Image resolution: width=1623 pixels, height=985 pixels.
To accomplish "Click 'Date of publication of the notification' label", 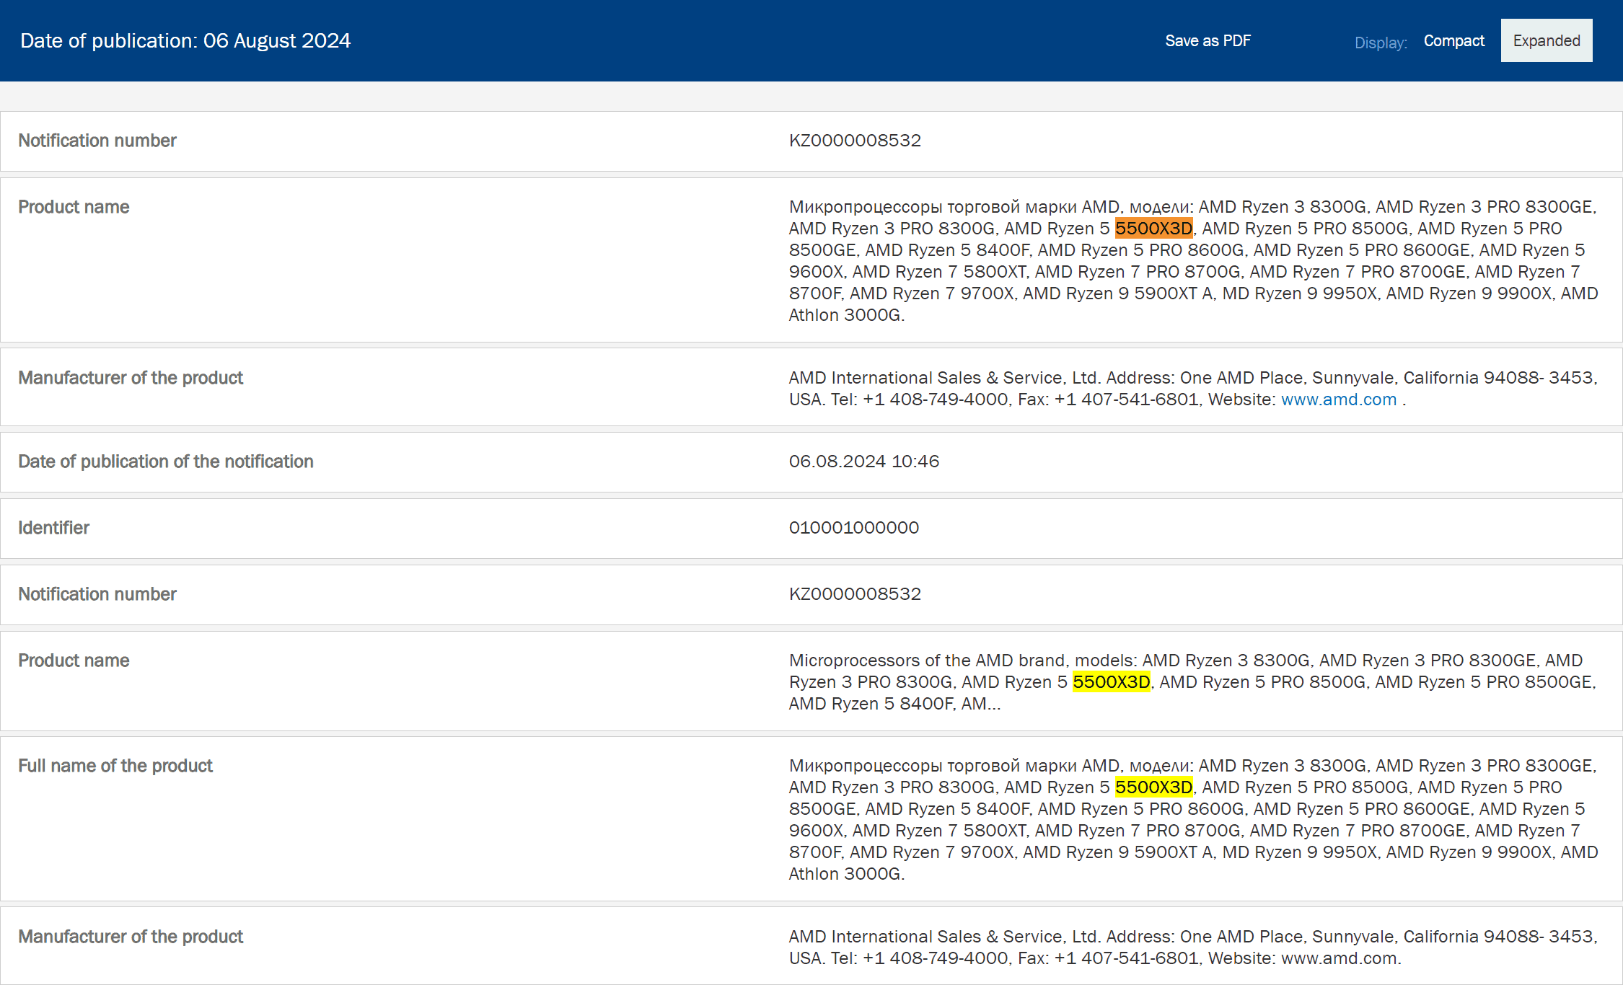I will click(165, 461).
